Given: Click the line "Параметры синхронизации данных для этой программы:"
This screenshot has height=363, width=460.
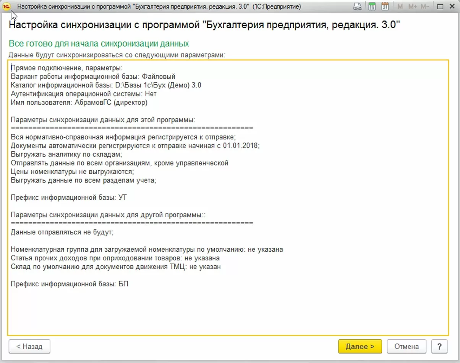Looking at the screenshot, I should (x=103, y=119).
